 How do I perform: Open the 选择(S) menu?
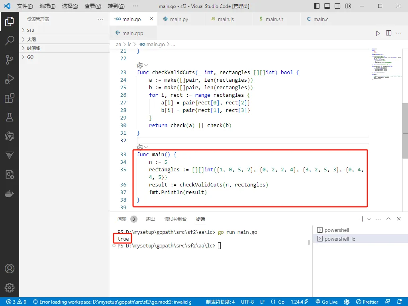[x=70, y=6]
